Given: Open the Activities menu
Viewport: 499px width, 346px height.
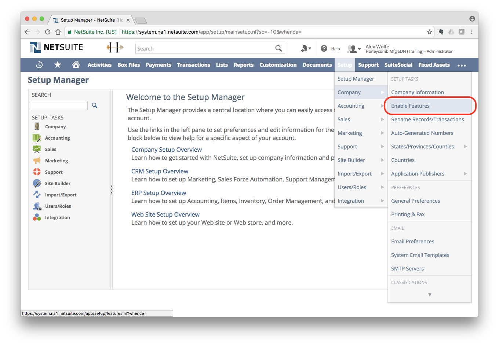Looking at the screenshot, I should click(99, 65).
